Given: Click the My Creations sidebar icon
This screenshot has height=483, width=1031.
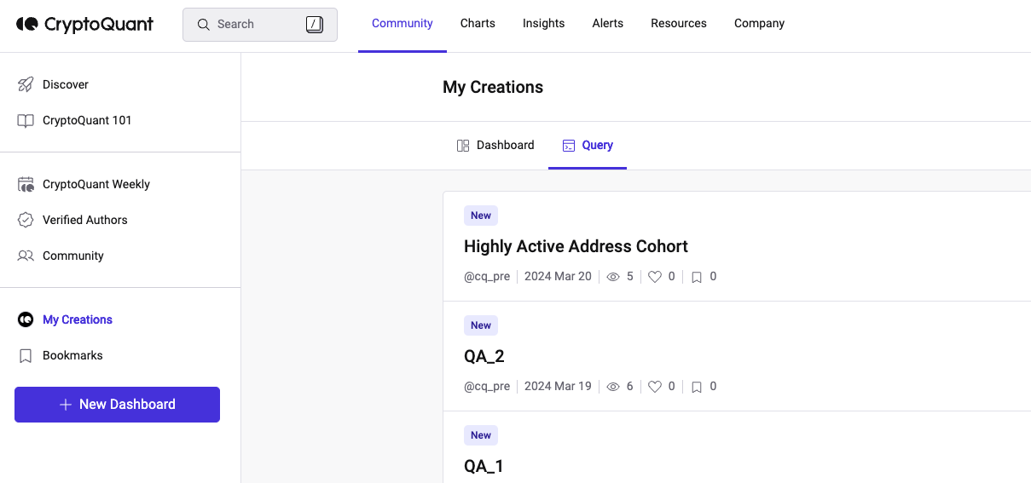Looking at the screenshot, I should 26,319.
